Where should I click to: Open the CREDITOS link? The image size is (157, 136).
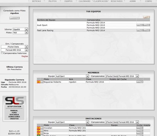click(x=14, y=119)
